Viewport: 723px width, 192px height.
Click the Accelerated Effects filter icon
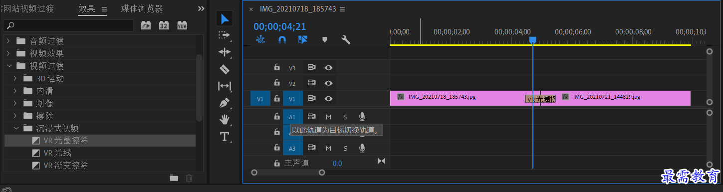pos(146,25)
